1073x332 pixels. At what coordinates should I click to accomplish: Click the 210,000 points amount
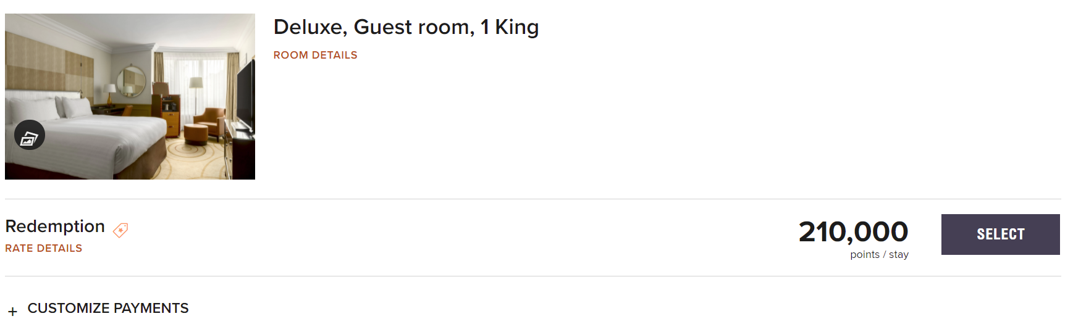[x=853, y=232]
